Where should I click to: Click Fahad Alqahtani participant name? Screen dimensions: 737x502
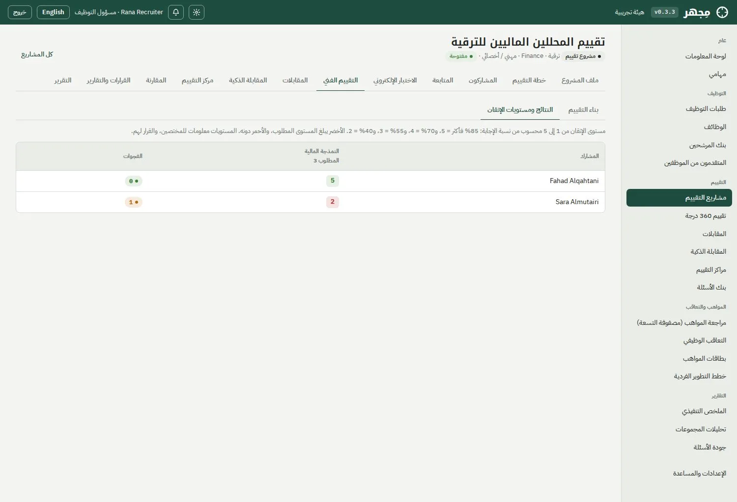click(x=574, y=181)
